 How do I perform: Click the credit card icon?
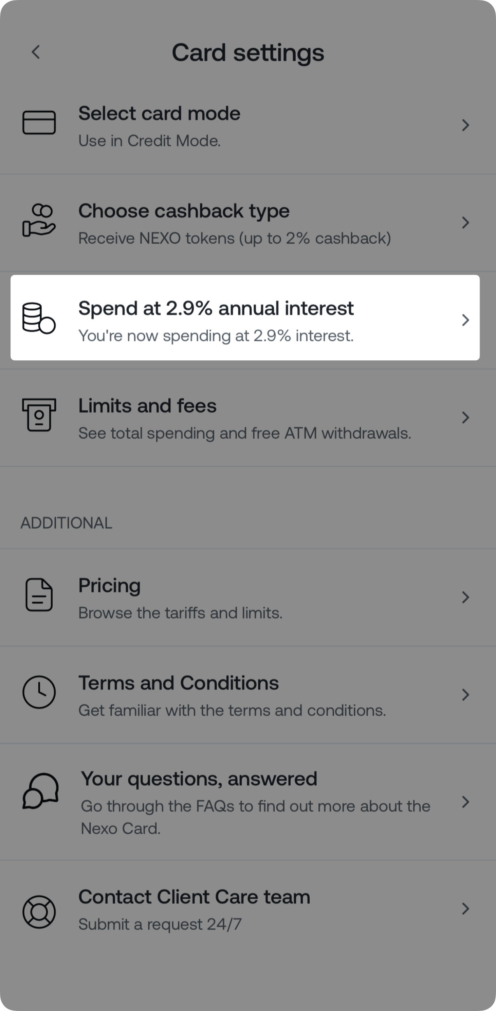39,123
